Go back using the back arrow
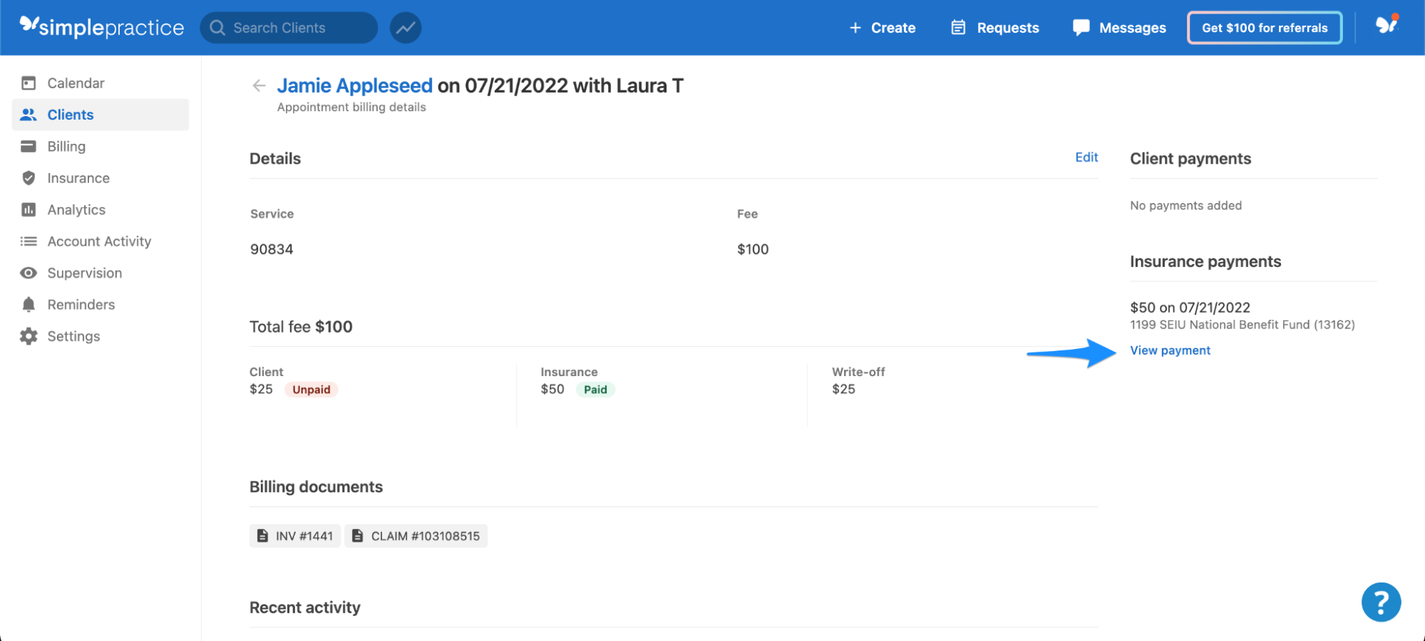Image resolution: width=1425 pixels, height=641 pixels. point(259,85)
